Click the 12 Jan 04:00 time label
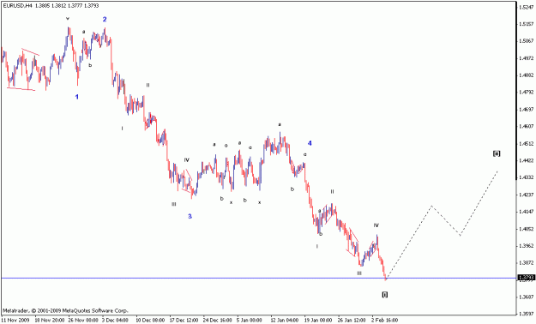Screen dimensions: 536x324 pyautogui.click(x=285, y=321)
